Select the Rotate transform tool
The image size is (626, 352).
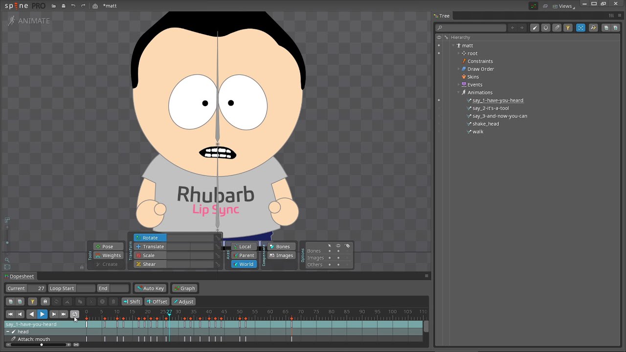point(150,238)
